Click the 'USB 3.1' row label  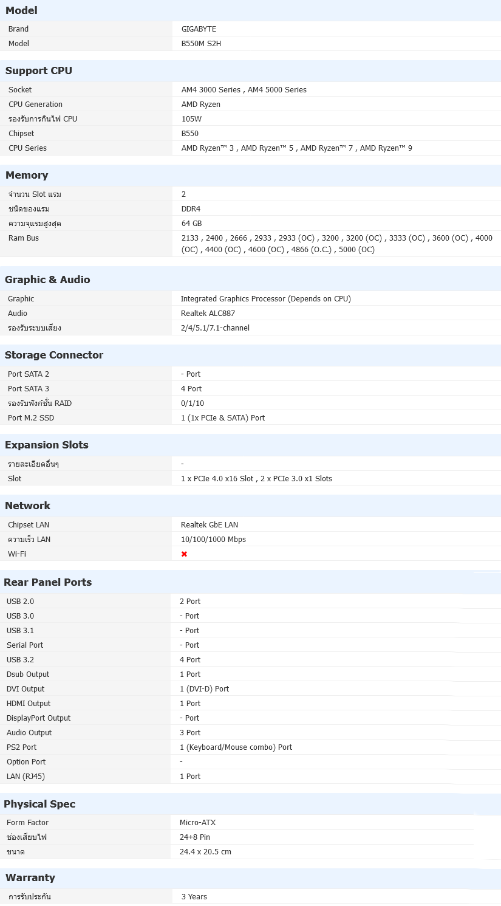pos(20,631)
